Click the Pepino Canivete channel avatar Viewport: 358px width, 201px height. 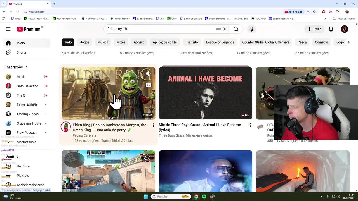[66, 127]
